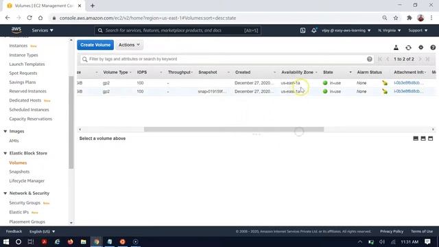Go to last page of results
This screenshot has height=247, width=439.
tap(427, 59)
